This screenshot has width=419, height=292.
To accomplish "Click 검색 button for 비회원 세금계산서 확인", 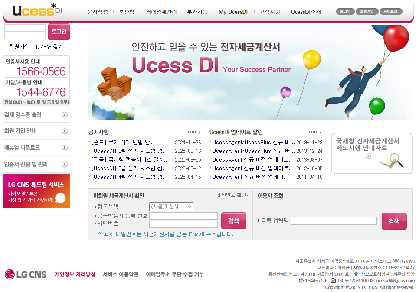I will click(233, 221).
